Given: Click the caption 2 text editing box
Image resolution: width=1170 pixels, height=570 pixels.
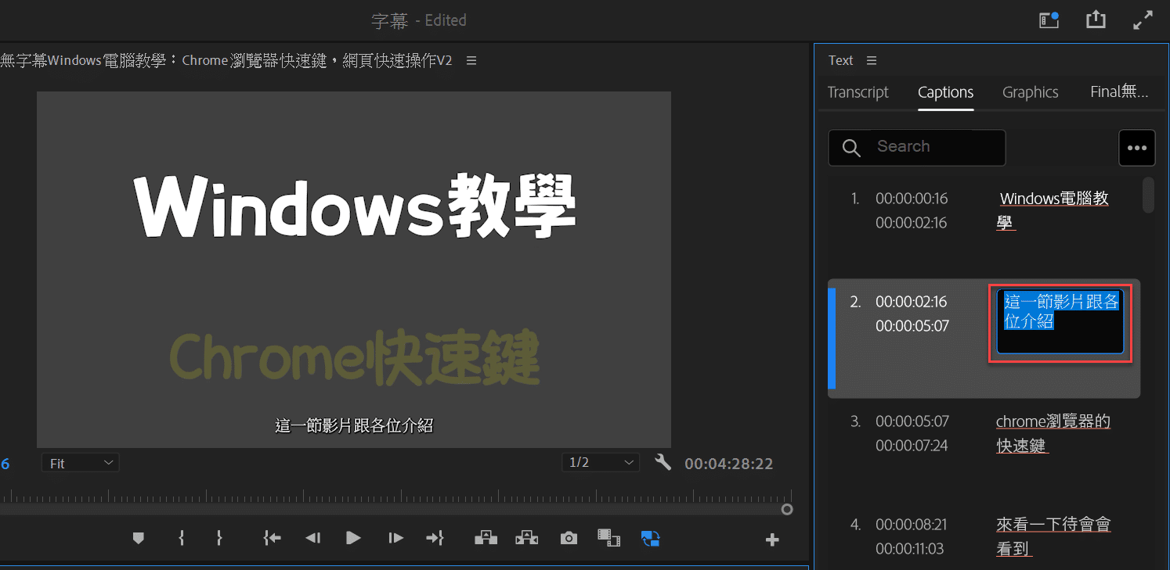Looking at the screenshot, I should pos(1060,322).
